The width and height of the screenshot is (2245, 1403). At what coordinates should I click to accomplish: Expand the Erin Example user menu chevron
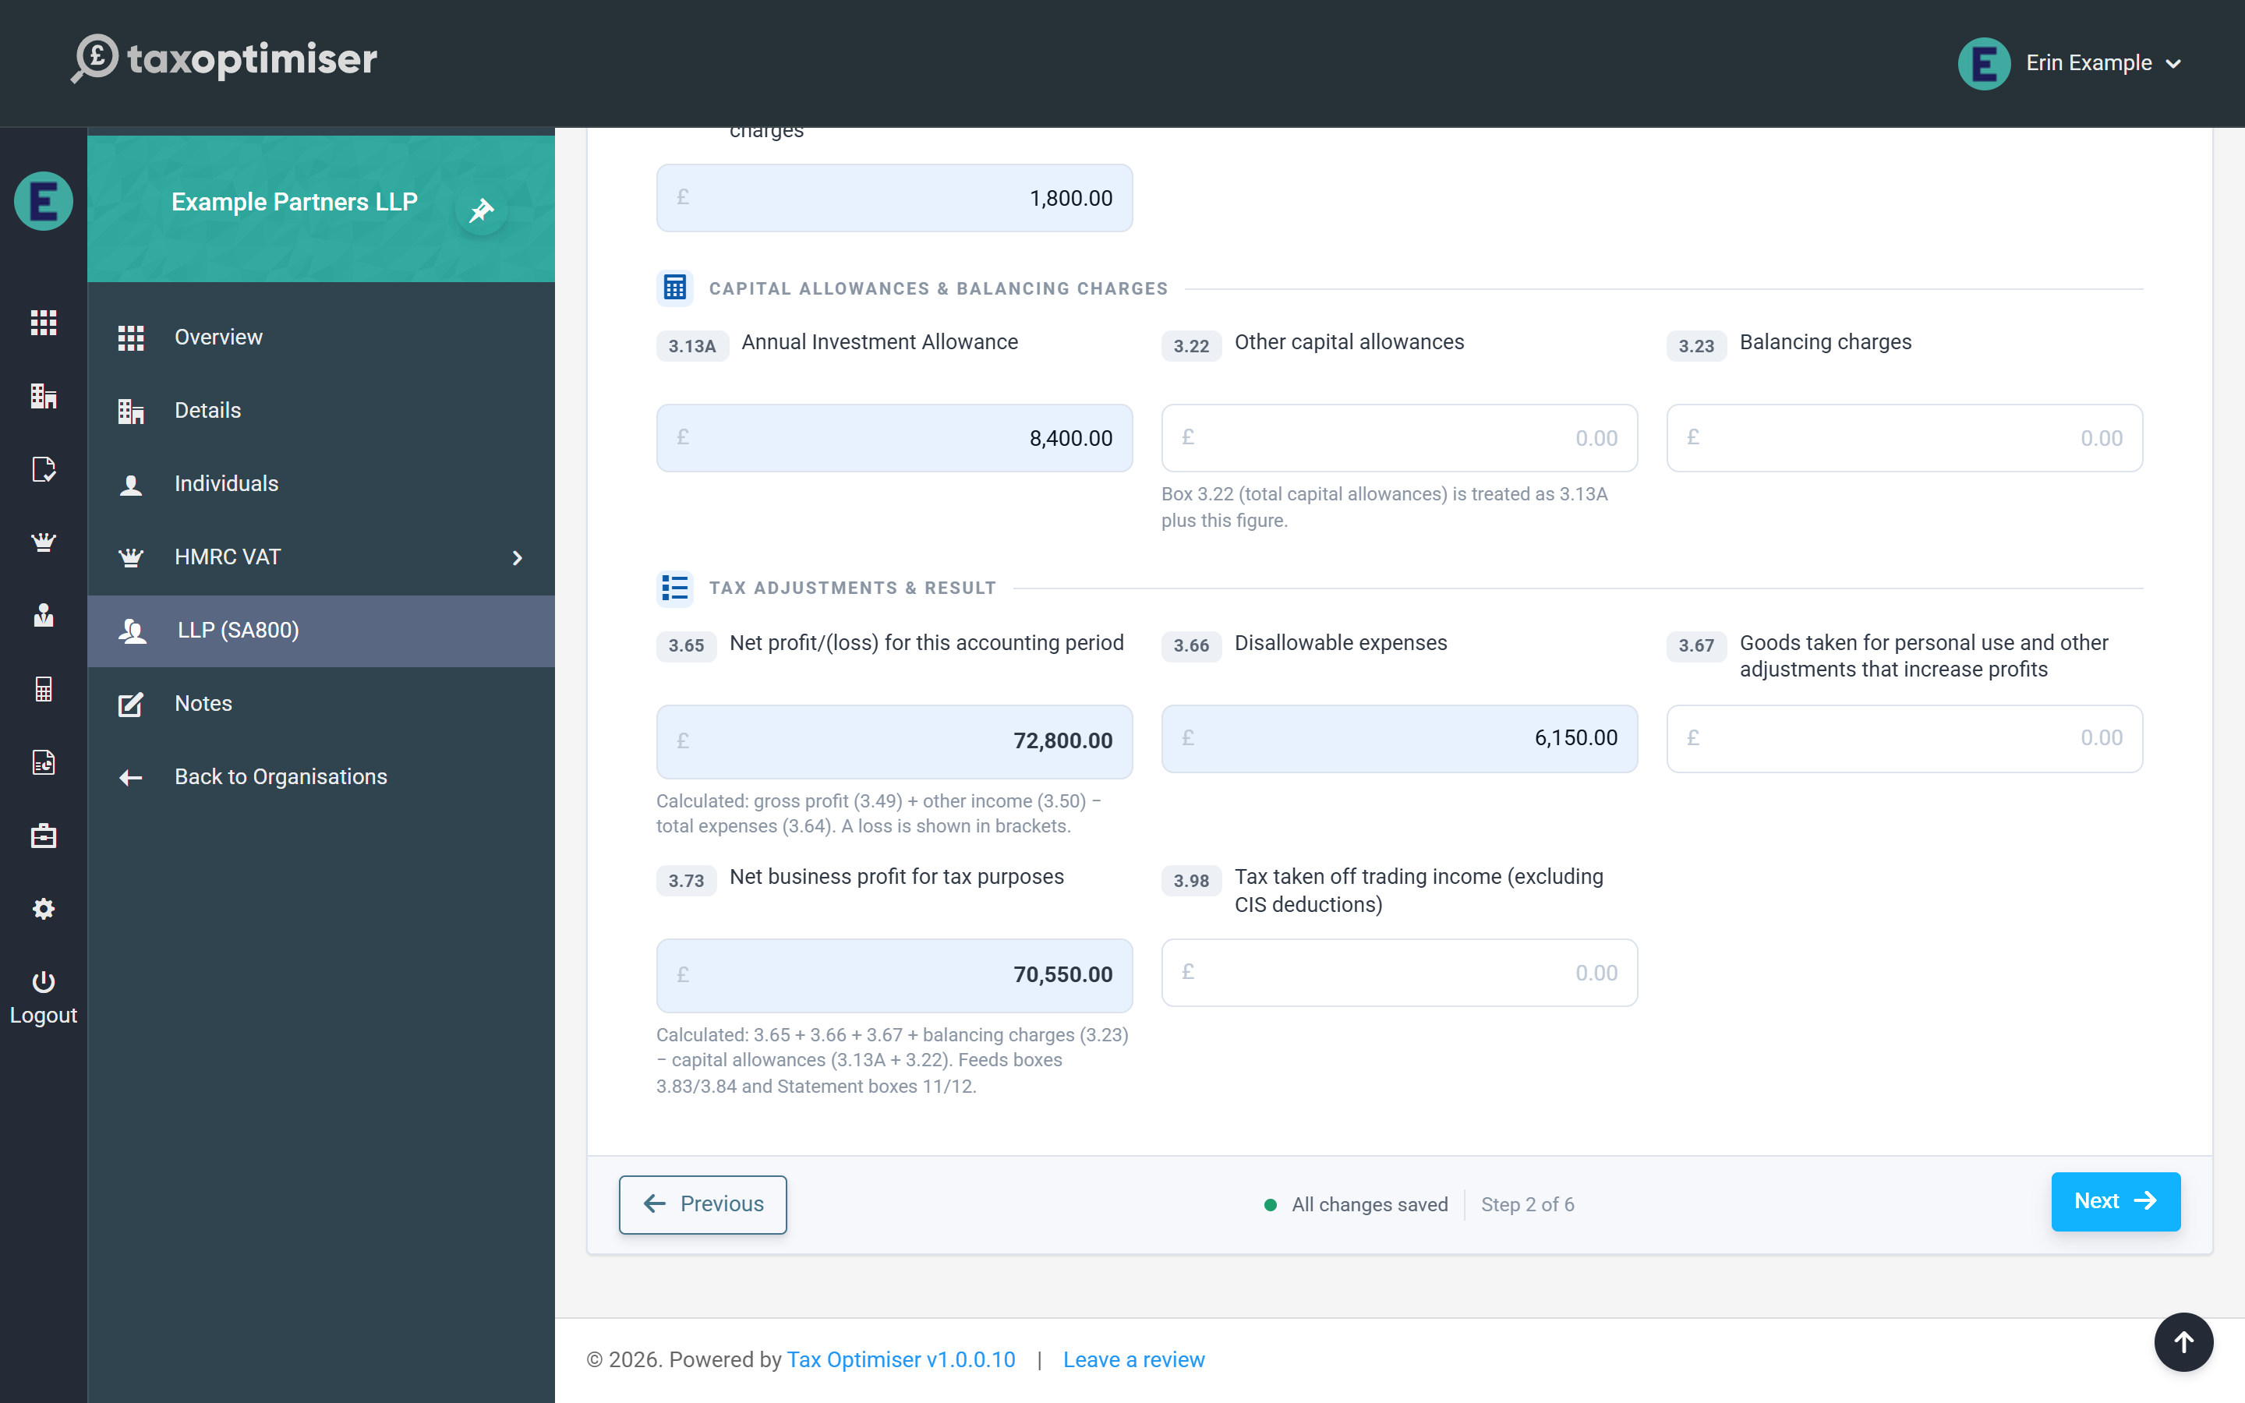(2173, 64)
